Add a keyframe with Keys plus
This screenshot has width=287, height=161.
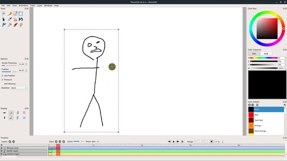56,141
